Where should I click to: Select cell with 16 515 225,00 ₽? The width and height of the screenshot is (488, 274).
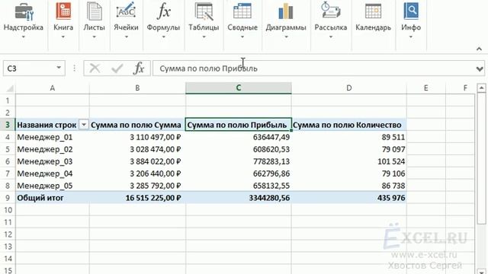pos(137,198)
